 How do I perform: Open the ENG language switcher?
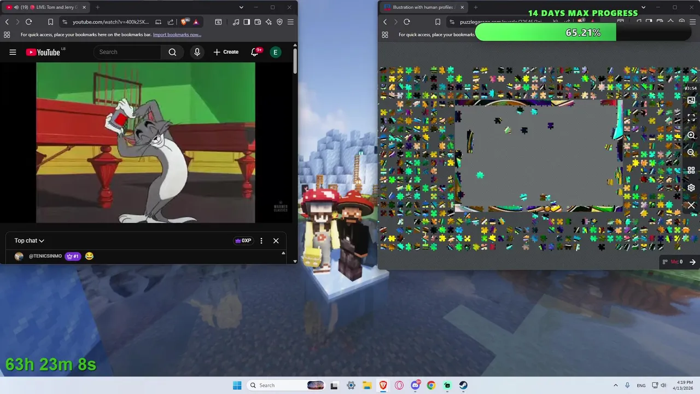click(x=641, y=385)
